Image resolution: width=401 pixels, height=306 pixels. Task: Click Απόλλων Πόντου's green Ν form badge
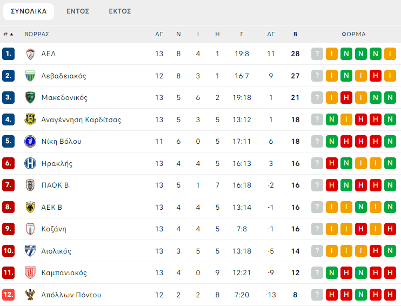click(360, 295)
